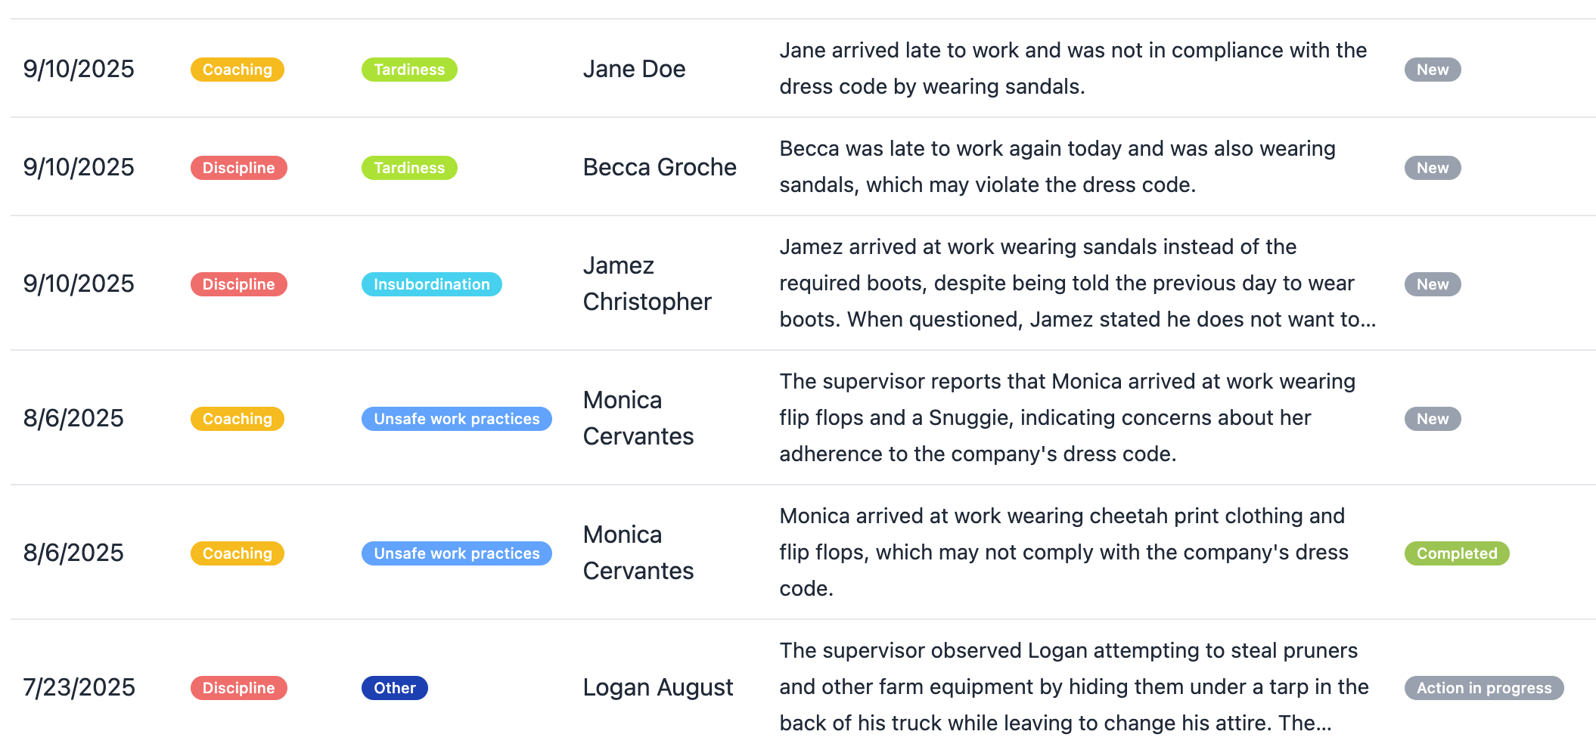
Task: Click the Discipline badge in Logan August's row
Action: (x=238, y=688)
